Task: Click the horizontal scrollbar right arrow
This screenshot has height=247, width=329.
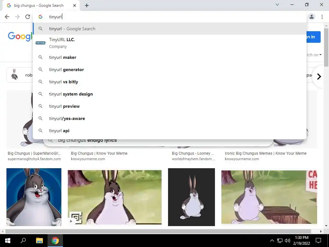Action: pos(321,231)
